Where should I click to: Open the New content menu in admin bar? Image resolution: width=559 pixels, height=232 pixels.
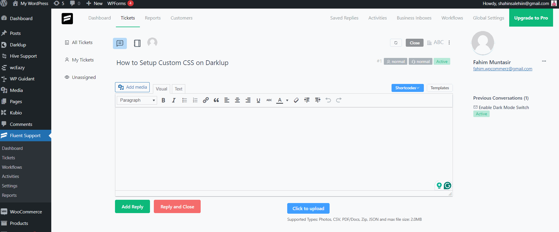click(94, 4)
